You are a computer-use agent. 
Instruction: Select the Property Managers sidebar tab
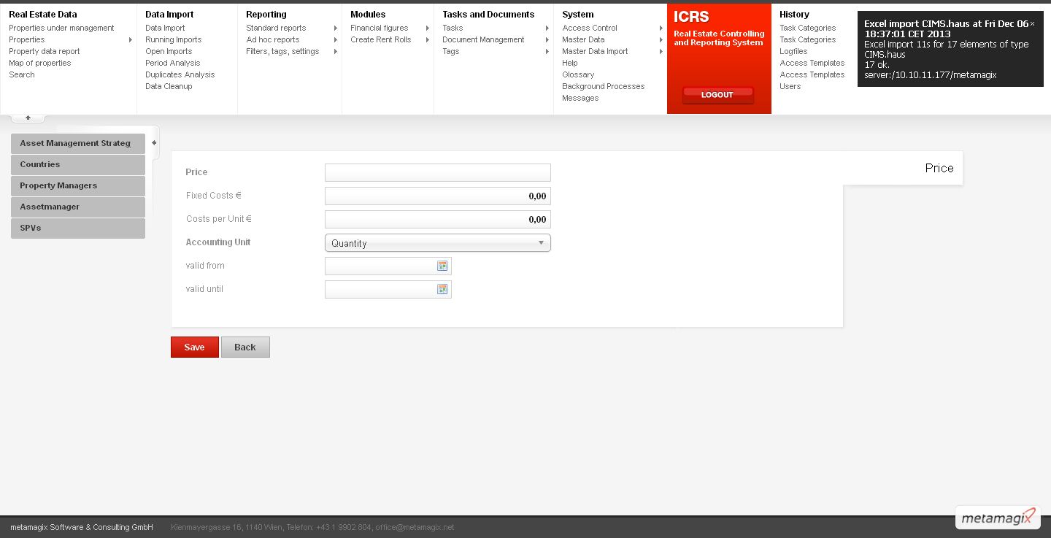pos(78,186)
